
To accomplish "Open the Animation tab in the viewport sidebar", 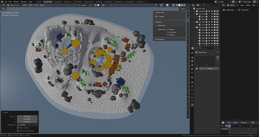I will click(188, 34).
